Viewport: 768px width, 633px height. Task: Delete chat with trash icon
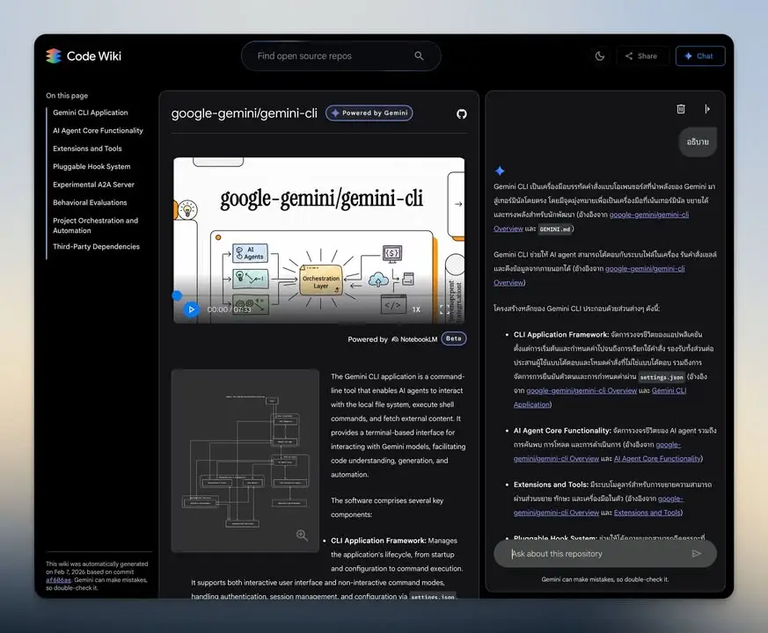point(681,109)
